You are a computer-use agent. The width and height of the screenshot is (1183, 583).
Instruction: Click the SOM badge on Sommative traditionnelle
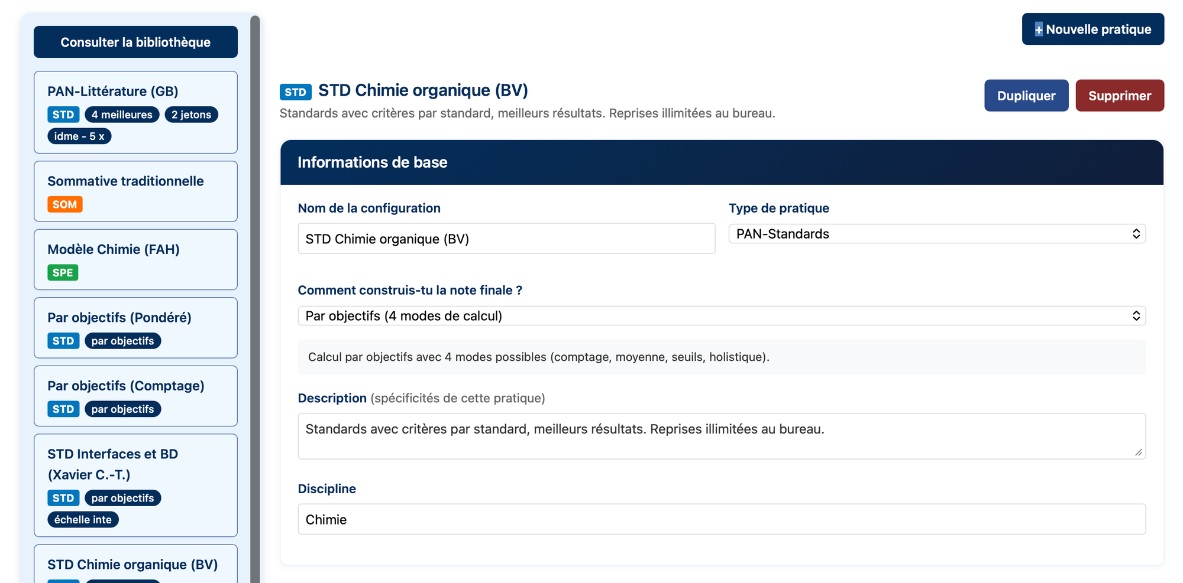pos(64,204)
